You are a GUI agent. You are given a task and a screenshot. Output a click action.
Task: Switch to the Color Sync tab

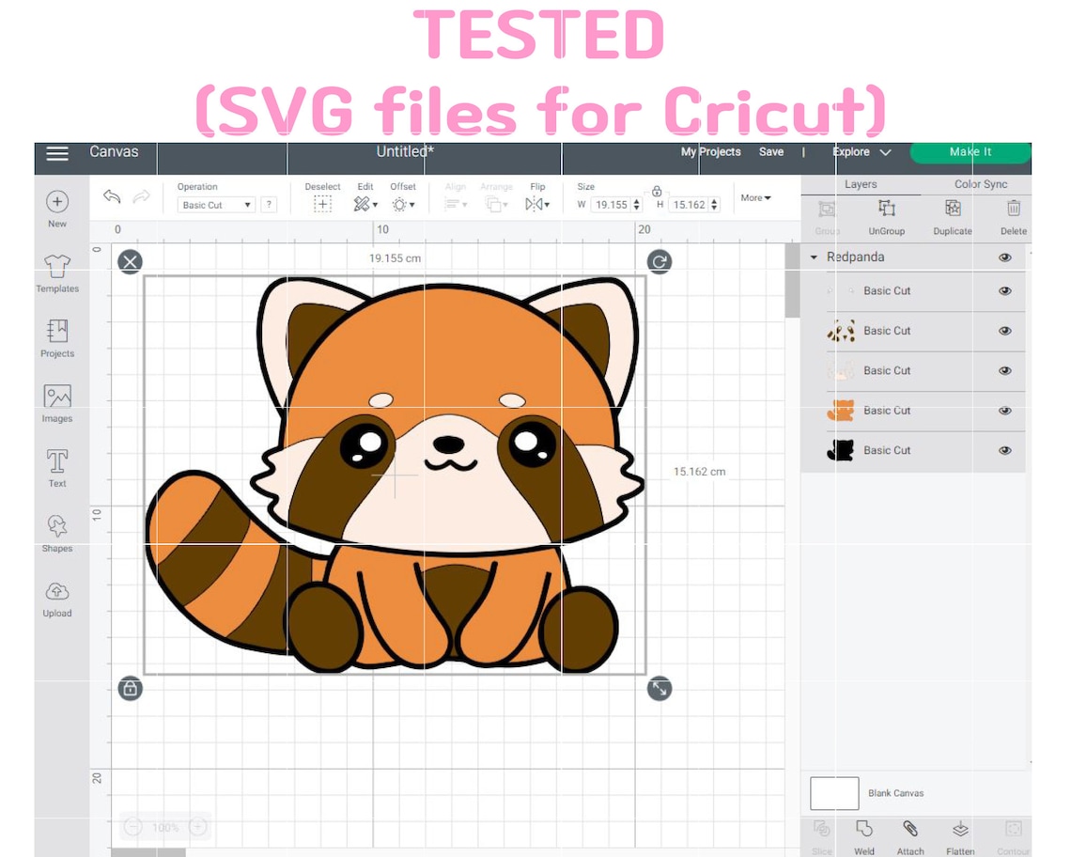tap(980, 184)
